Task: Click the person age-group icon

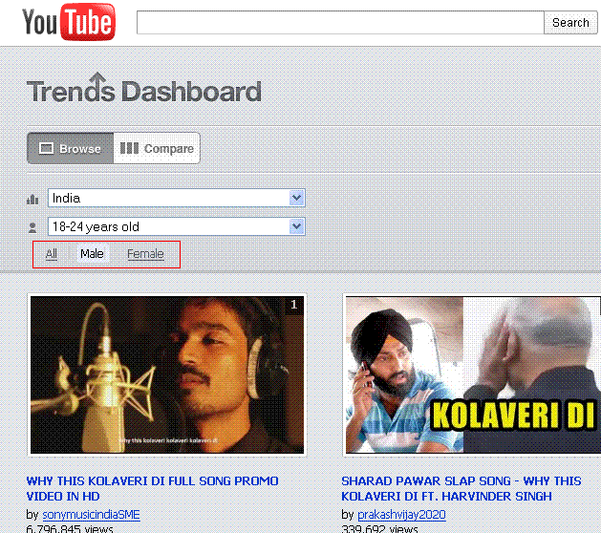Action: point(32,227)
